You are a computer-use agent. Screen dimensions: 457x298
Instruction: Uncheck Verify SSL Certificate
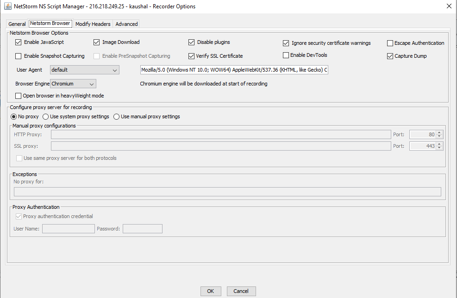(x=192, y=56)
